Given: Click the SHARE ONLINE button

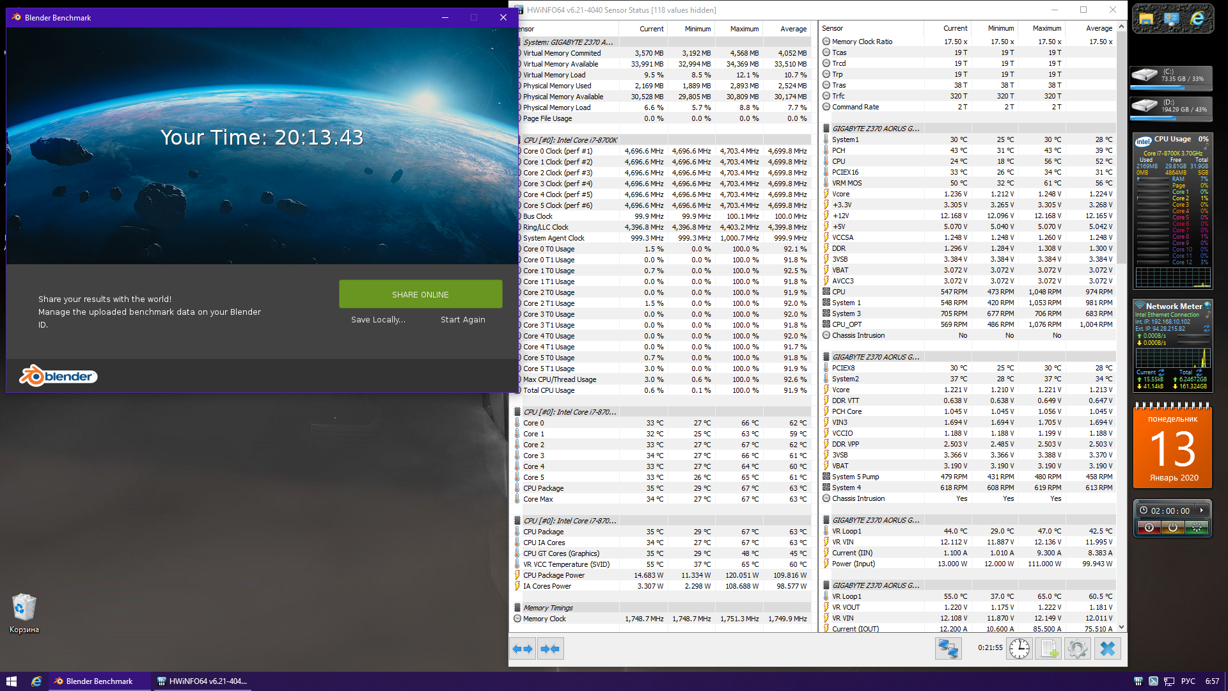Looking at the screenshot, I should click(x=420, y=294).
